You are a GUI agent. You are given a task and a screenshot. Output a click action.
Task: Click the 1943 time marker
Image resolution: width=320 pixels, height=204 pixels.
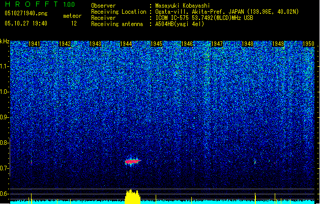(95, 44)
